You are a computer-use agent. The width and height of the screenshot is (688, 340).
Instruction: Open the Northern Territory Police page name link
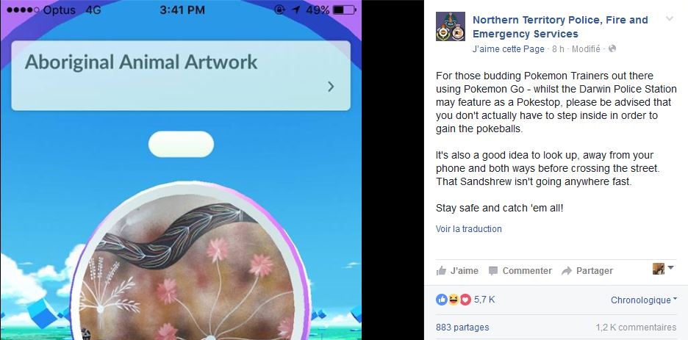click(560, 26)
